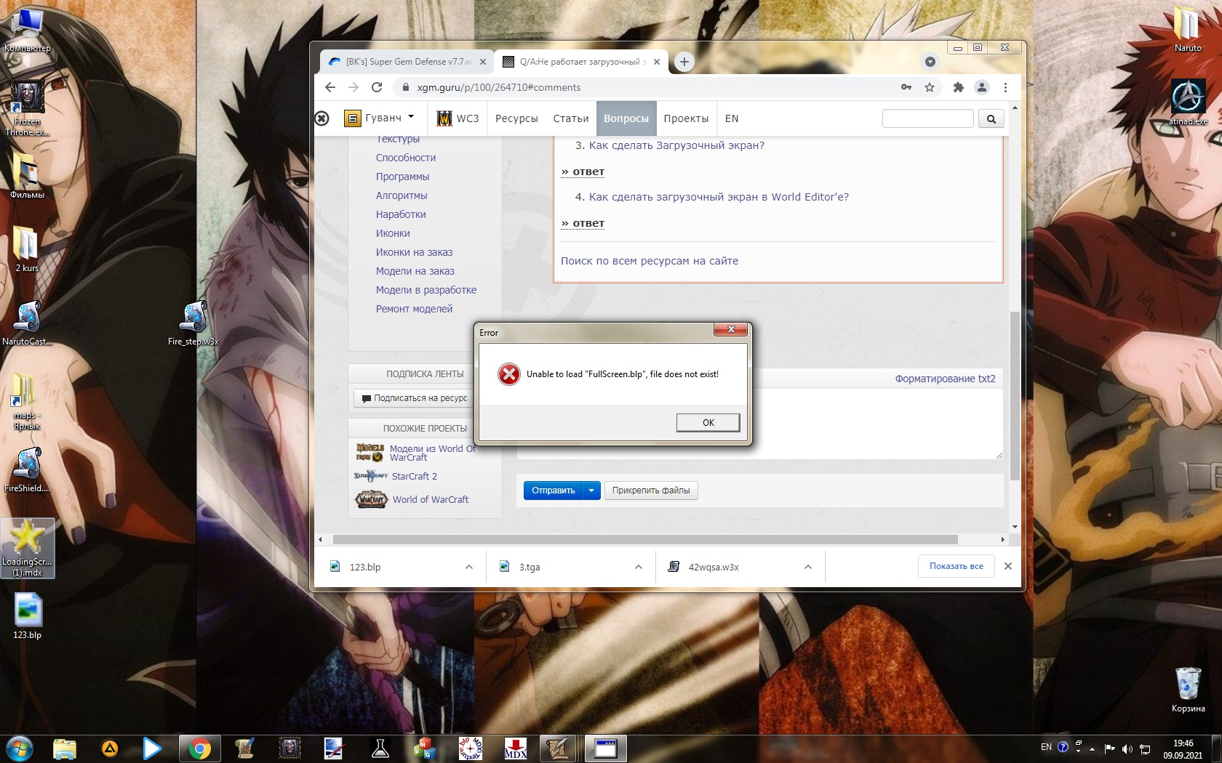Screen dimensions: 1222x763
Task: Expand the ответ under question 4
Action: [x=583, y=223]
